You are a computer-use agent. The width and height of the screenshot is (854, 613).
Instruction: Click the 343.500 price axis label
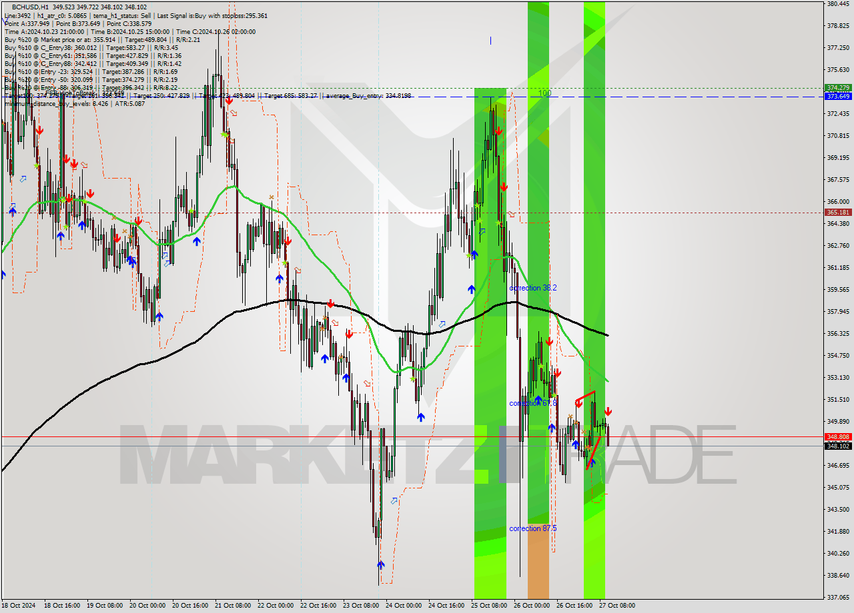point(838,510)
